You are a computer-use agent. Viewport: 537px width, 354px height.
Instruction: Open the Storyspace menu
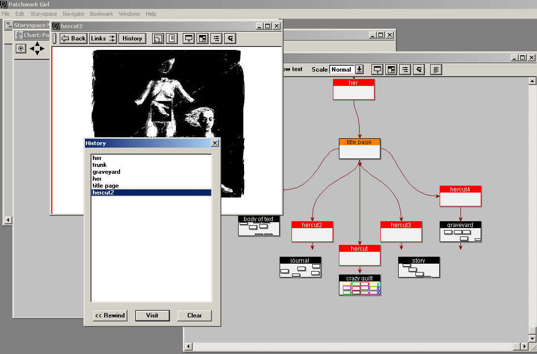tap(43, 14)
